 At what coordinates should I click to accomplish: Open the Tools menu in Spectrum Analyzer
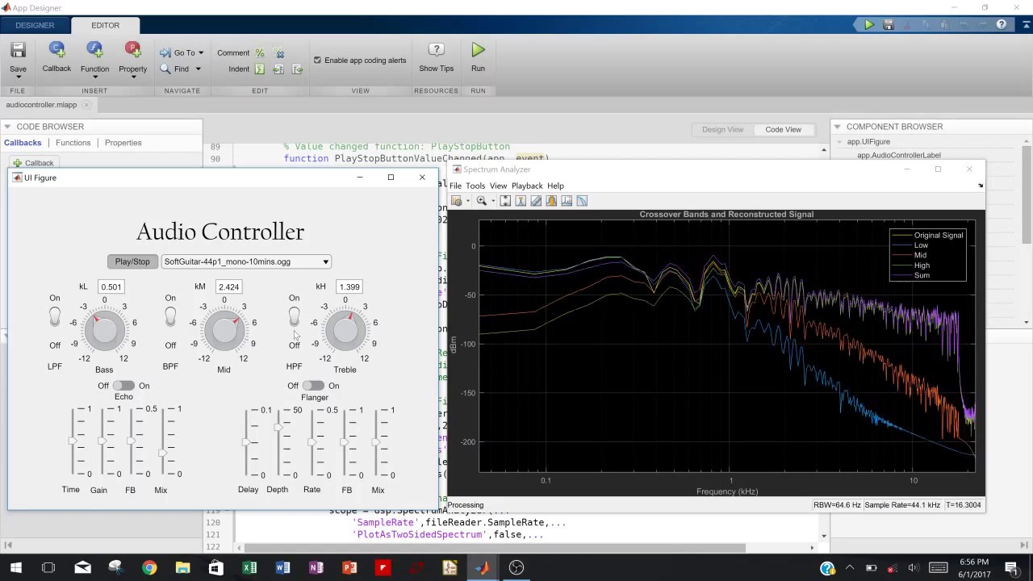[475, 186]
